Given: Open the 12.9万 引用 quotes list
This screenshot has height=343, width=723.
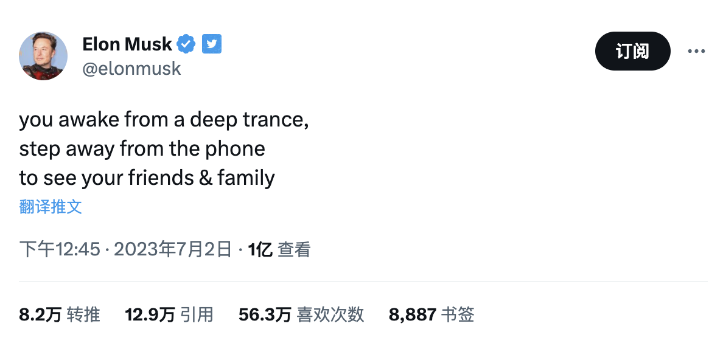Looking at the screenshot, I should coord(169,314).
